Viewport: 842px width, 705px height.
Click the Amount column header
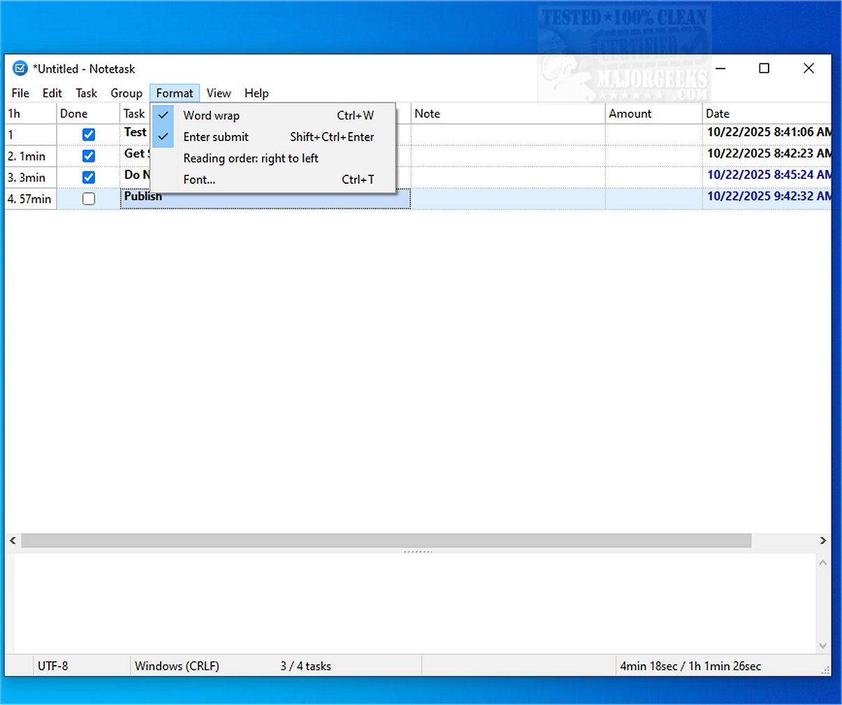pos(654,113)
